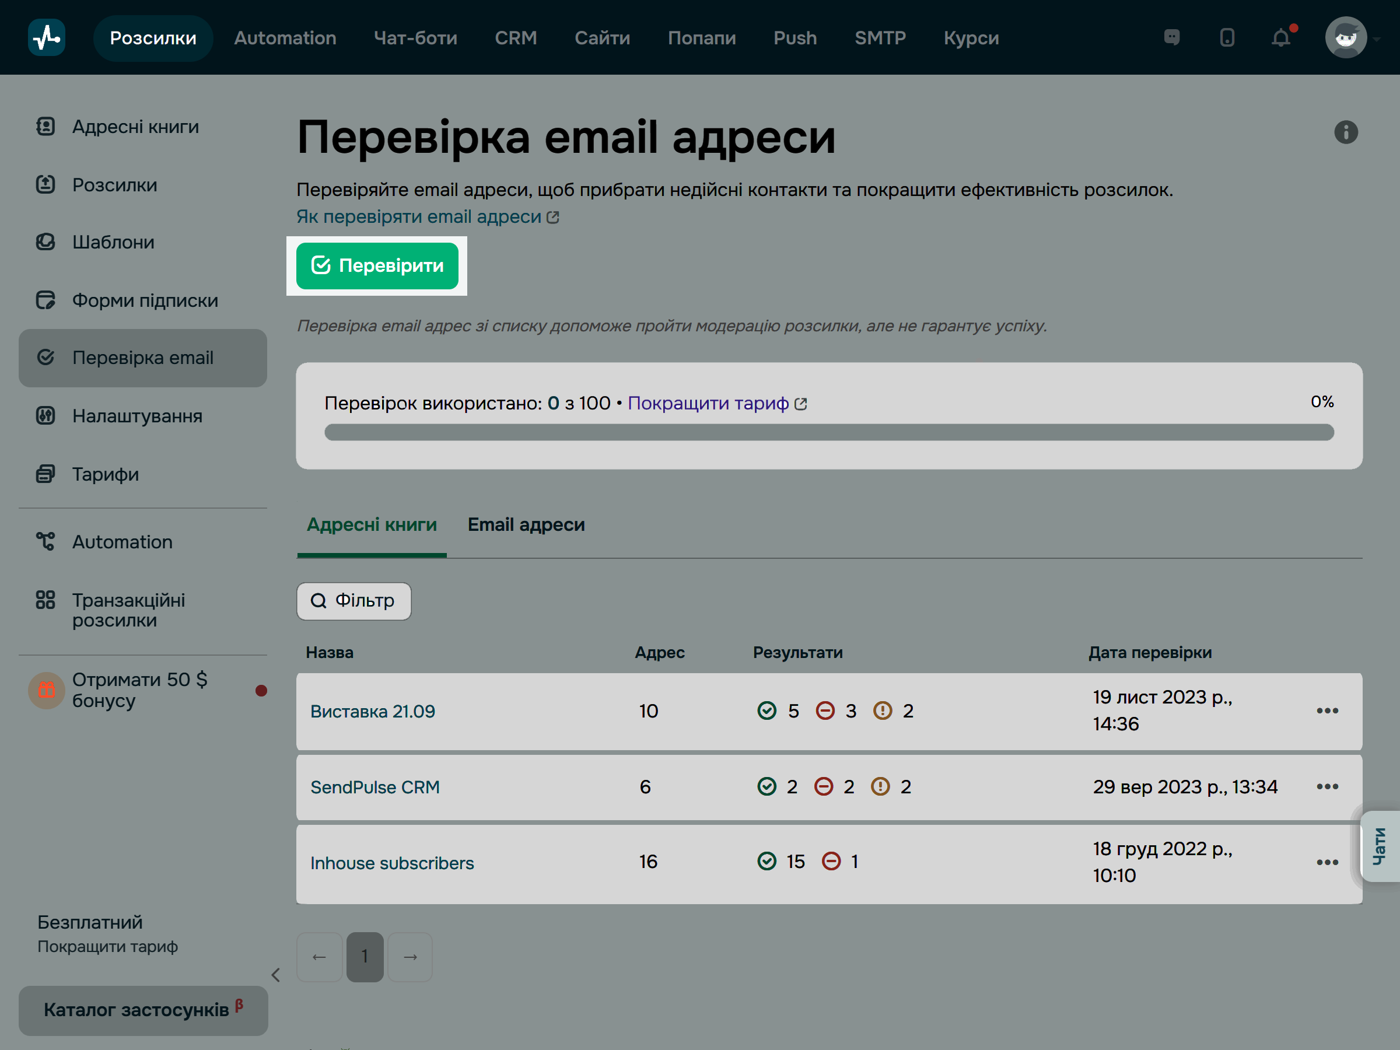Image resolution: width=1400 pixels, height=1050 pixels.
Task: Open the ellipsis menu for Виставка 21.09
Action: click(x=1328, y=710)
